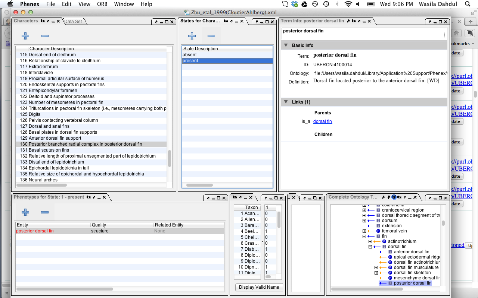
Task: Click camera icon in Characters tab
Action: 43,21
